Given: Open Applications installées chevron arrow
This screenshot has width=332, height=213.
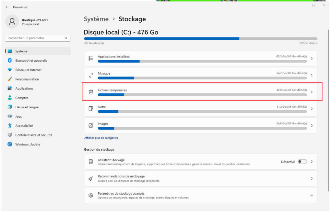Looking at the screenshot, I should click(312, 59).
